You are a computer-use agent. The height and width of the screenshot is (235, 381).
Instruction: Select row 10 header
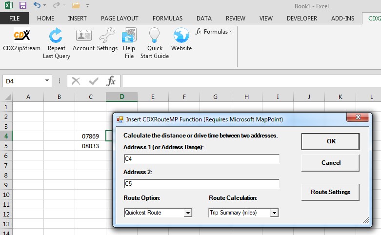[x=6, y=195]
